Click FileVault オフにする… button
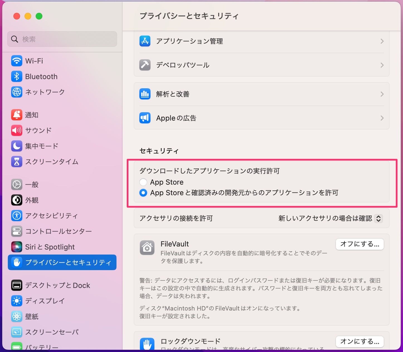 coord(360,244)
